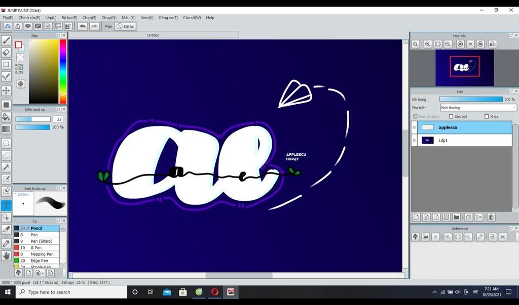Pick the Gradient tool
519x305 pixels.
pyautogui.click(x=6, y=129)
